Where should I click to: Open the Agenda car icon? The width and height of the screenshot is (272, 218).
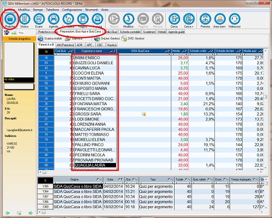[x=54, y=19]
